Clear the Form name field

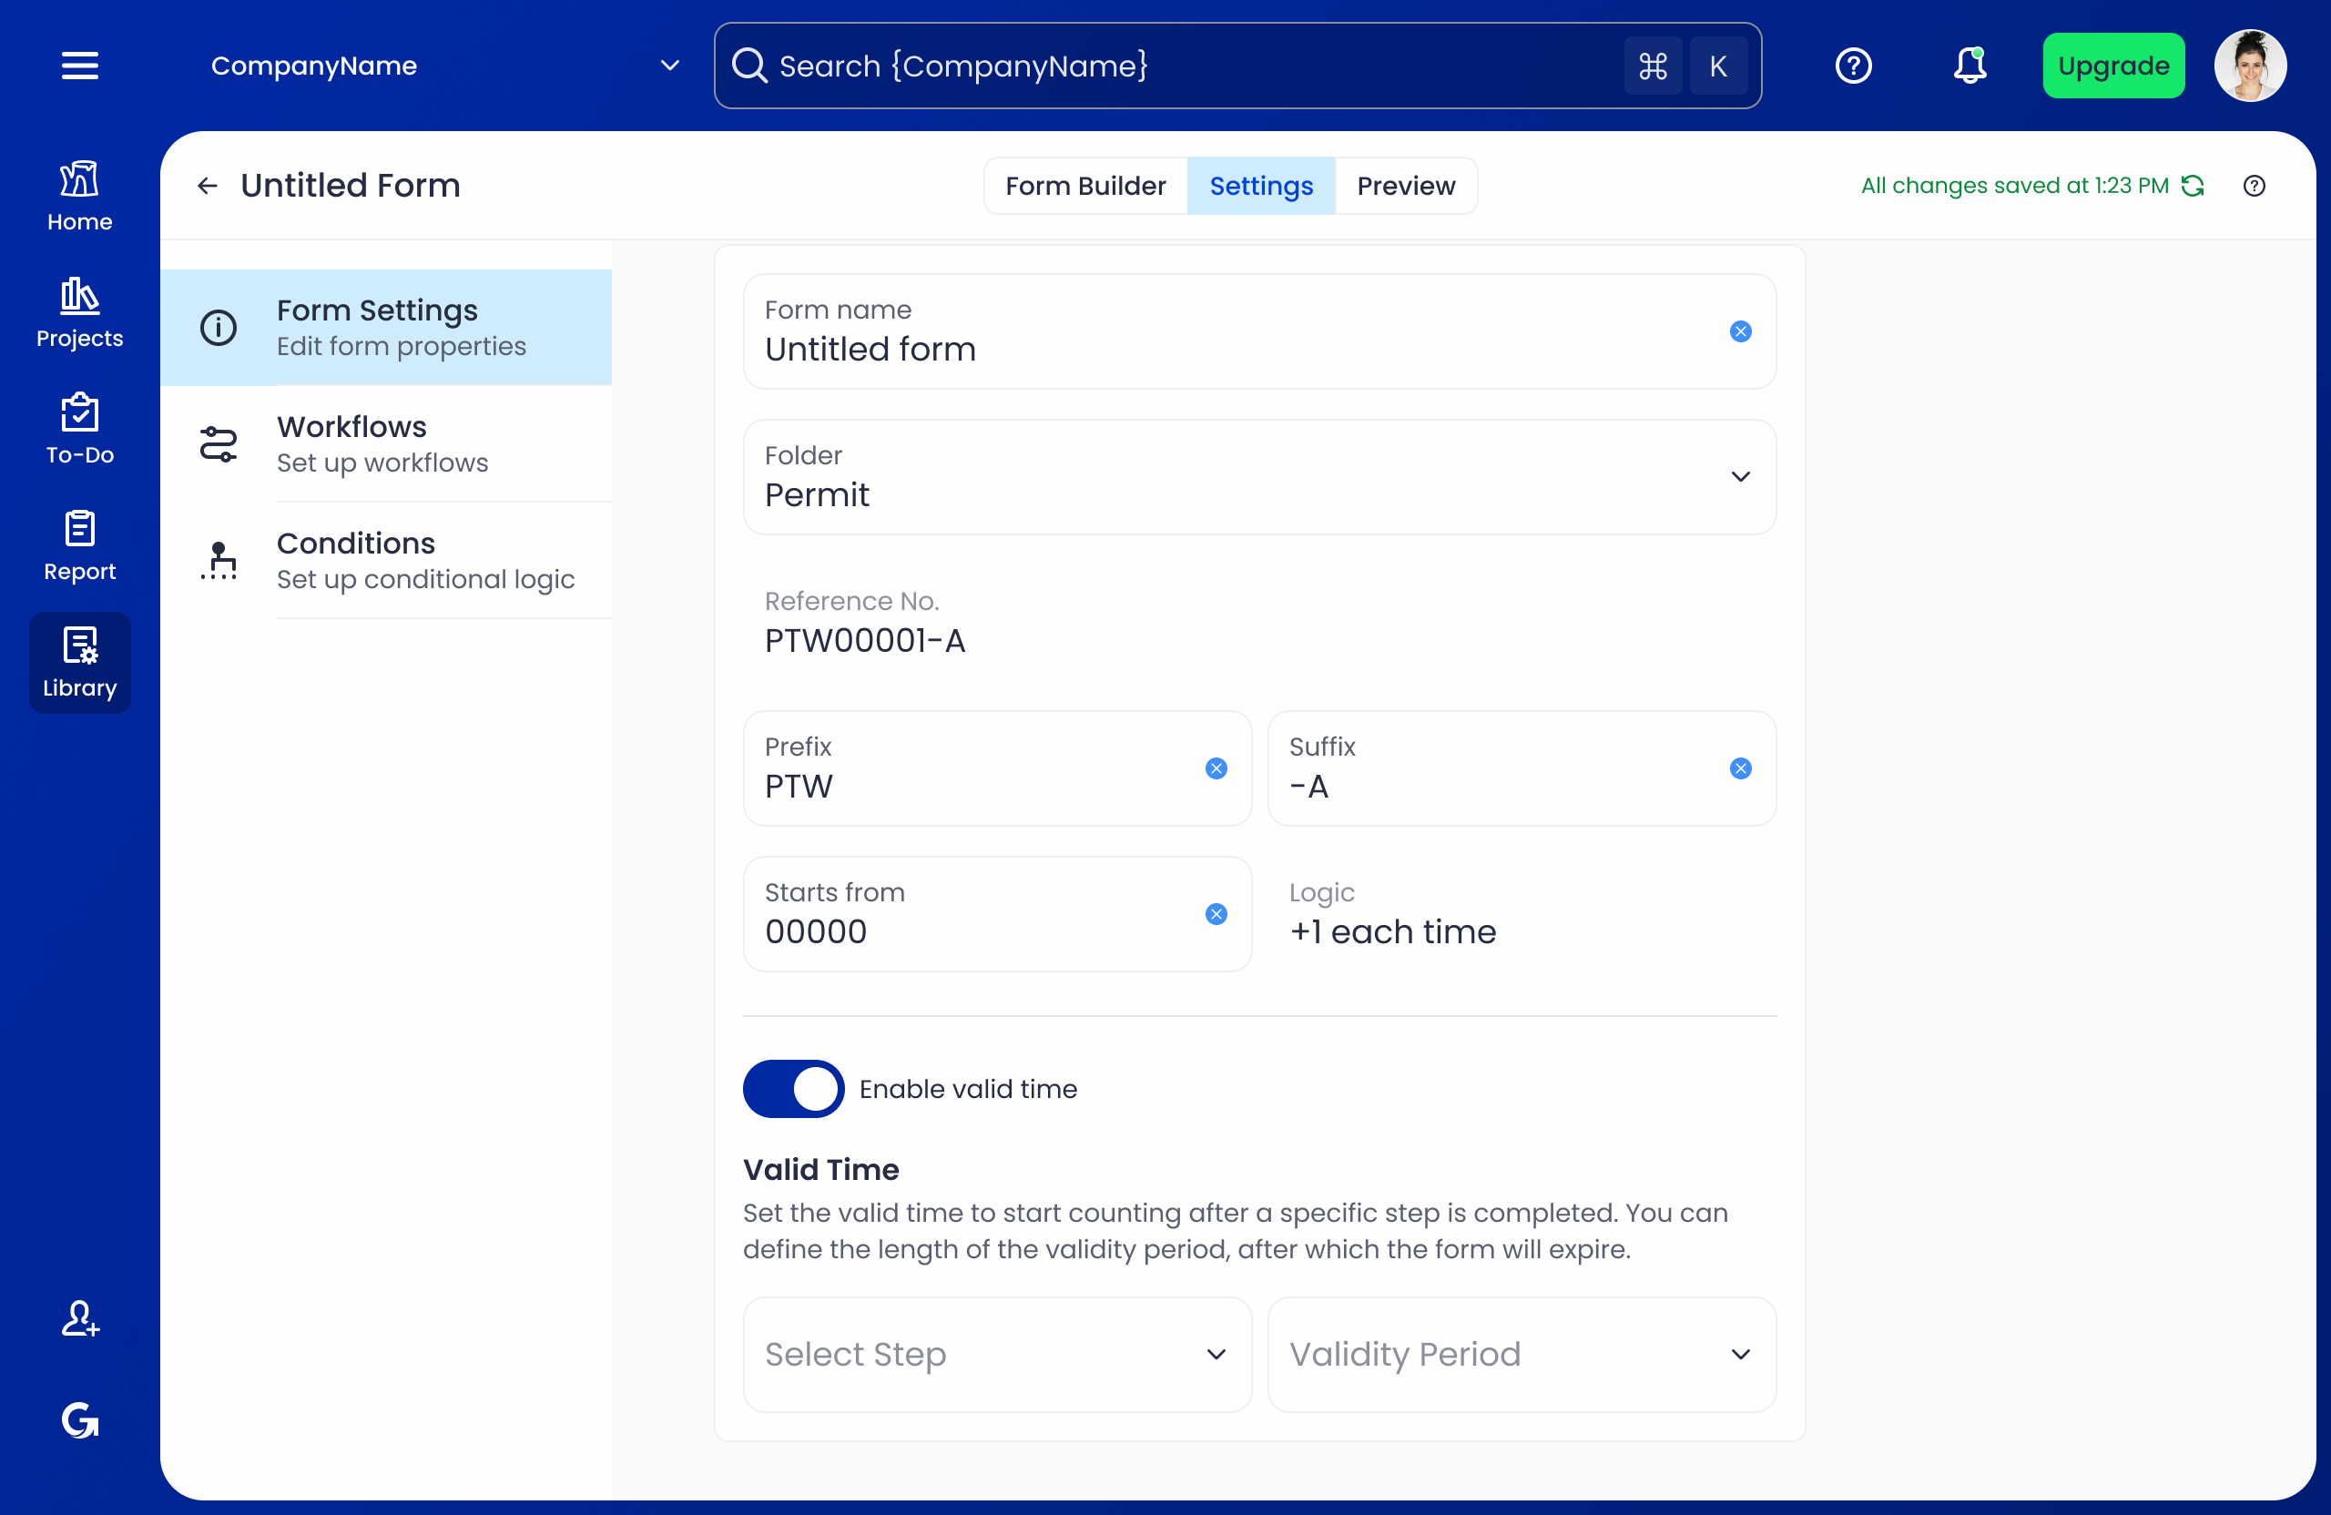[1739, 331]
